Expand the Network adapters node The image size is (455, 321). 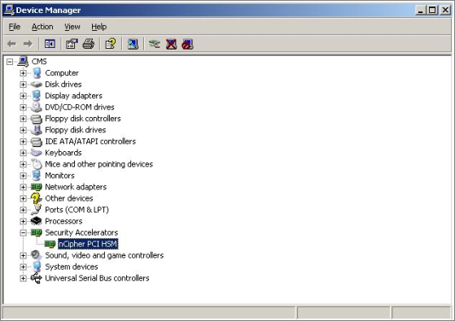(24, 187)
